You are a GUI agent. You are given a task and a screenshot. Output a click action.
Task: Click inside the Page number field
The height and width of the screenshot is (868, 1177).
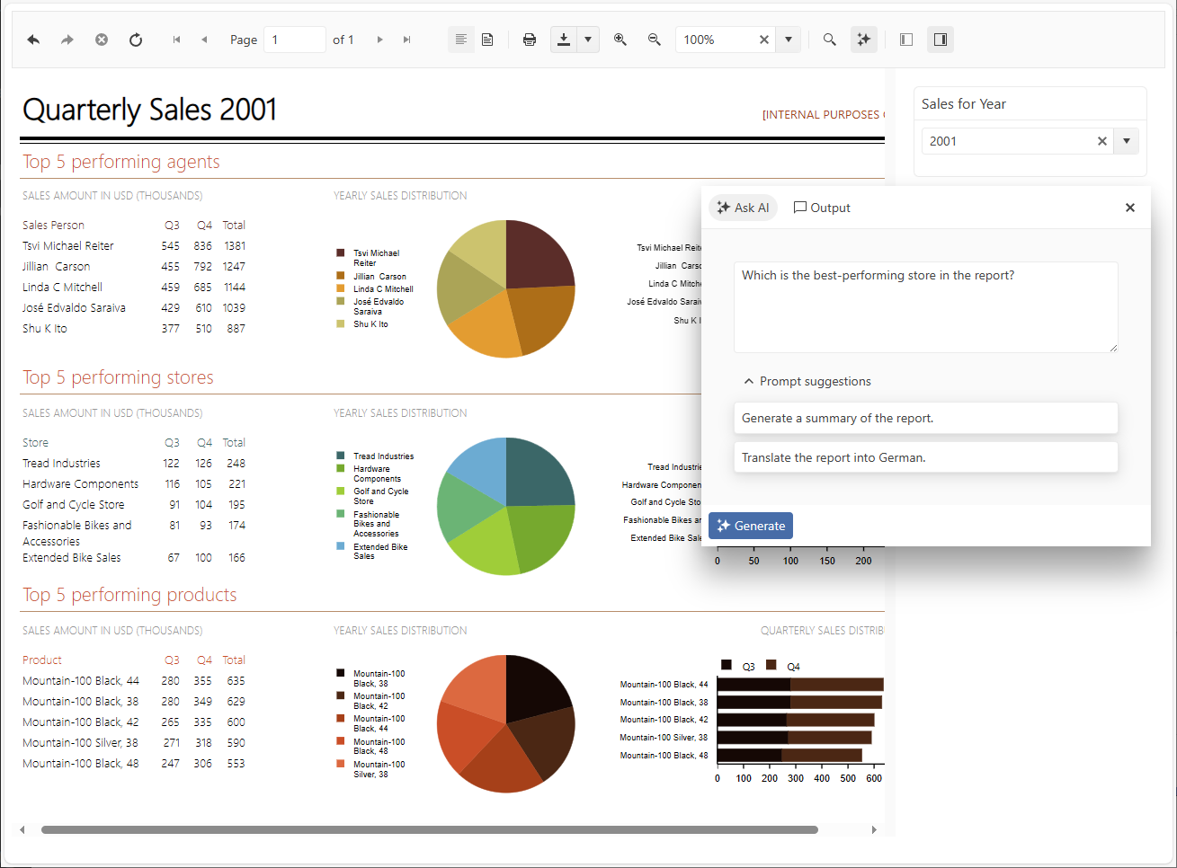[294, 40]
